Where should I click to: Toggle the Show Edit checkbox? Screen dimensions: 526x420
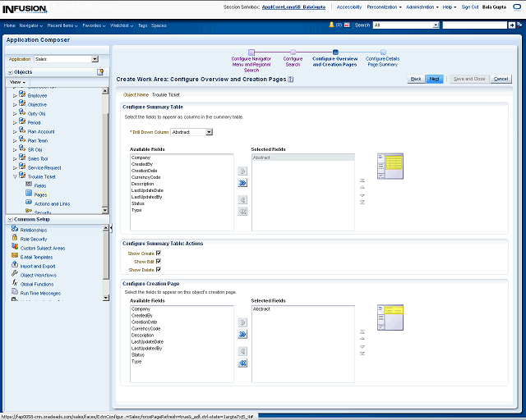158,262
